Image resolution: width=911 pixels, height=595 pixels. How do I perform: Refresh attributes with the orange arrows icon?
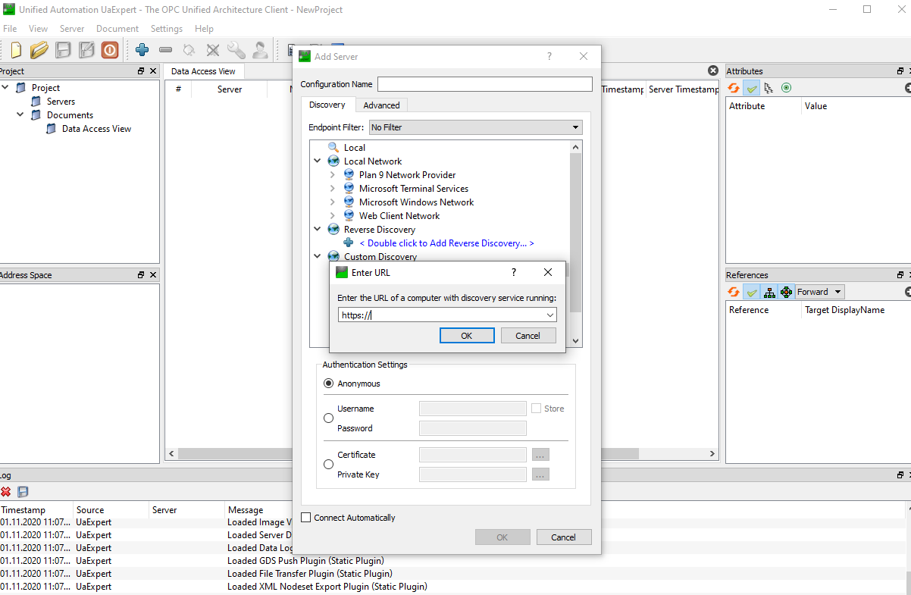click(733, 87)
